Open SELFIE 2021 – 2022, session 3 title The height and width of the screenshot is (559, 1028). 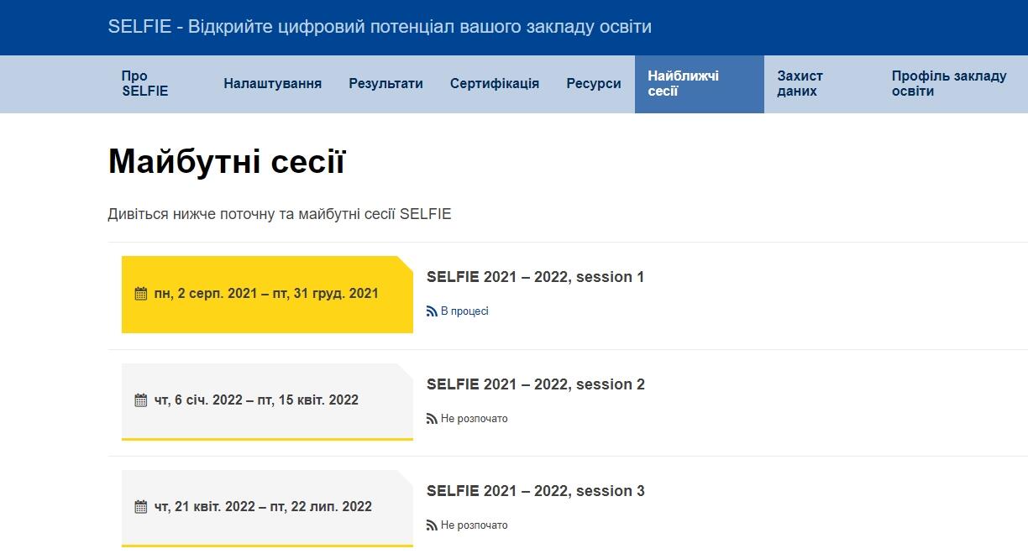pos(536,491)
